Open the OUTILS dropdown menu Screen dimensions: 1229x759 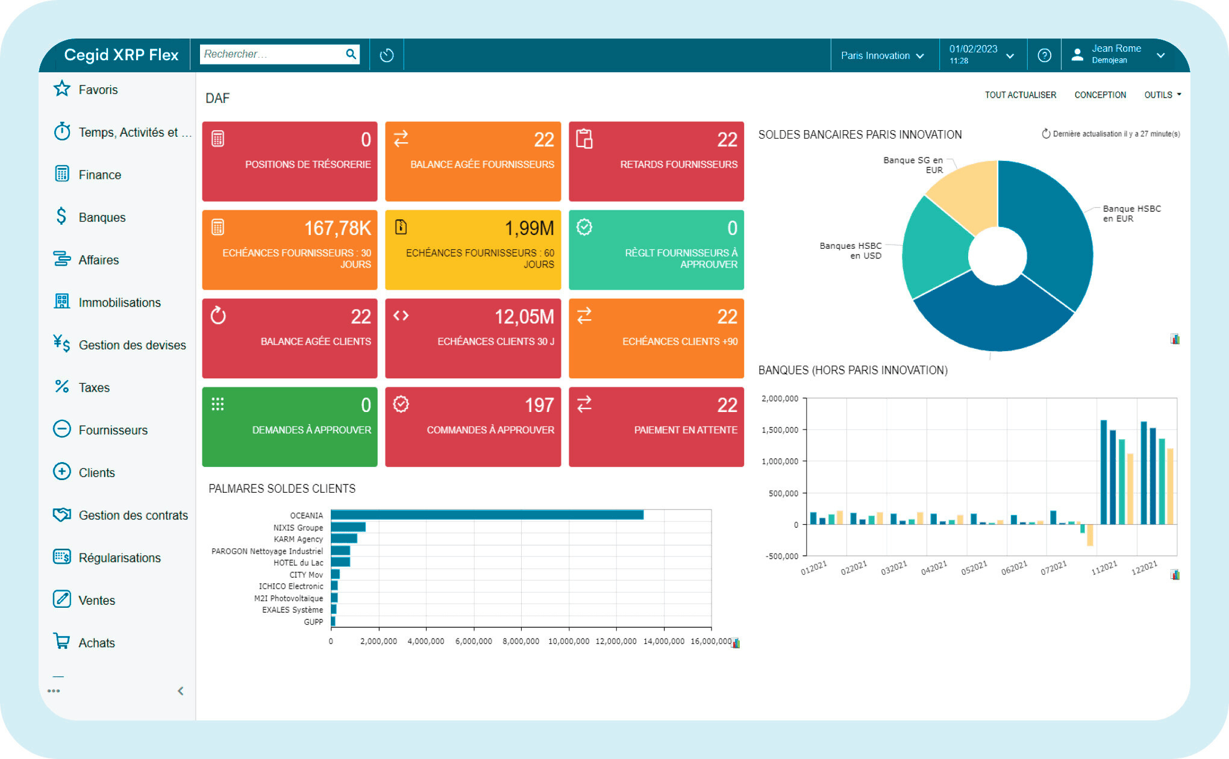pos(1162,95)
